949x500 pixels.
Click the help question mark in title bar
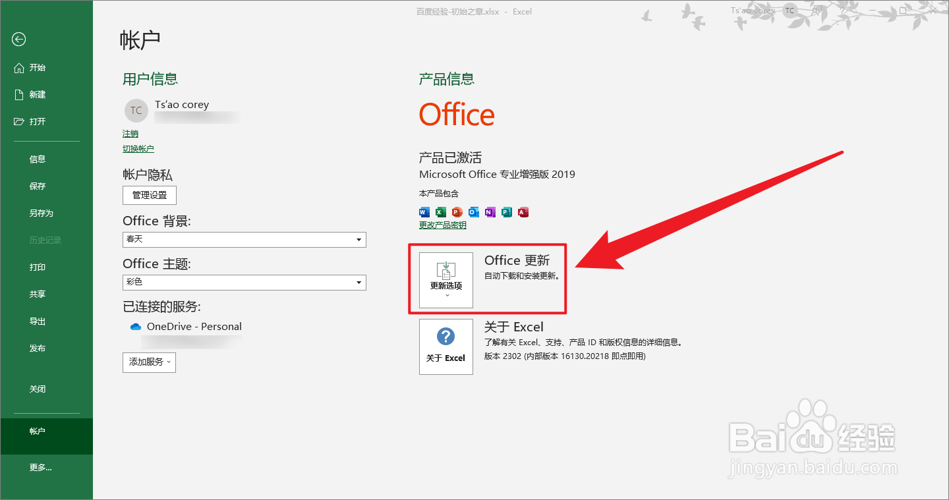[x=842, y=11]
